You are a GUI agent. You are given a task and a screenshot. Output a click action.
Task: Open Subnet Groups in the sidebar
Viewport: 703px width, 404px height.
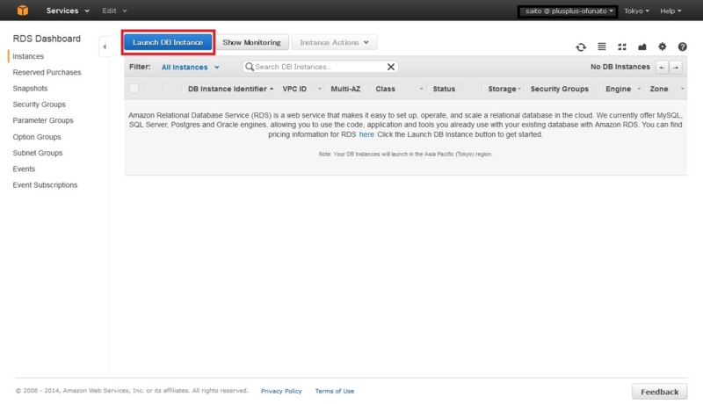(38, 153)
